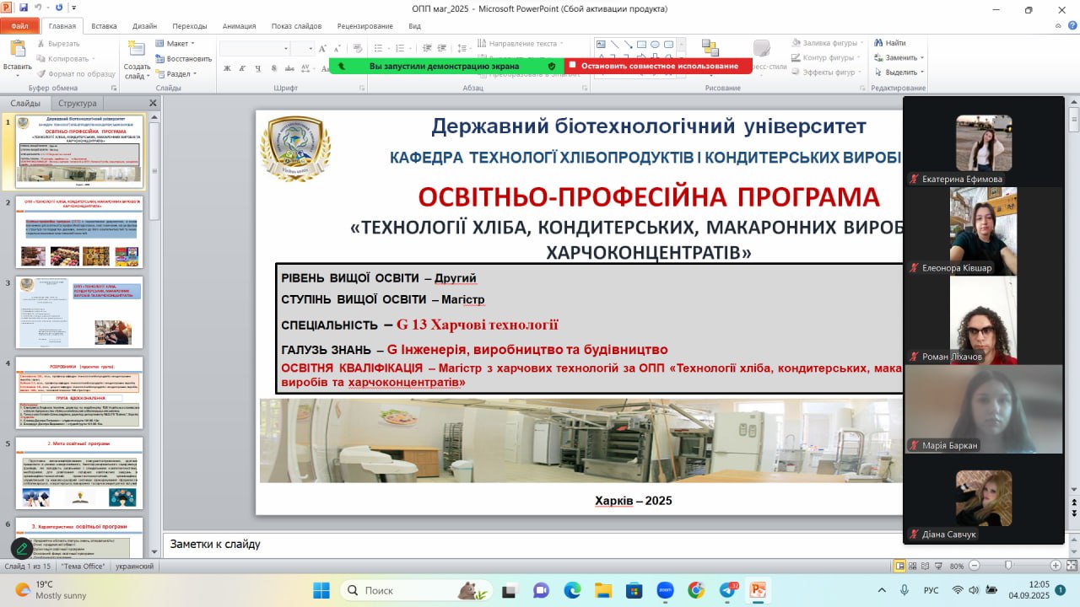Start Slide Show from status bar icon

pyautogui.click(x=938, y=566)
